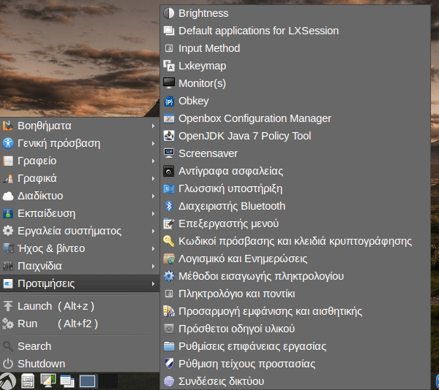This screenshot has width=439, height=390.
Task: Expand the Γραφείο submenu arrow
Action: (x=153, y=161)
